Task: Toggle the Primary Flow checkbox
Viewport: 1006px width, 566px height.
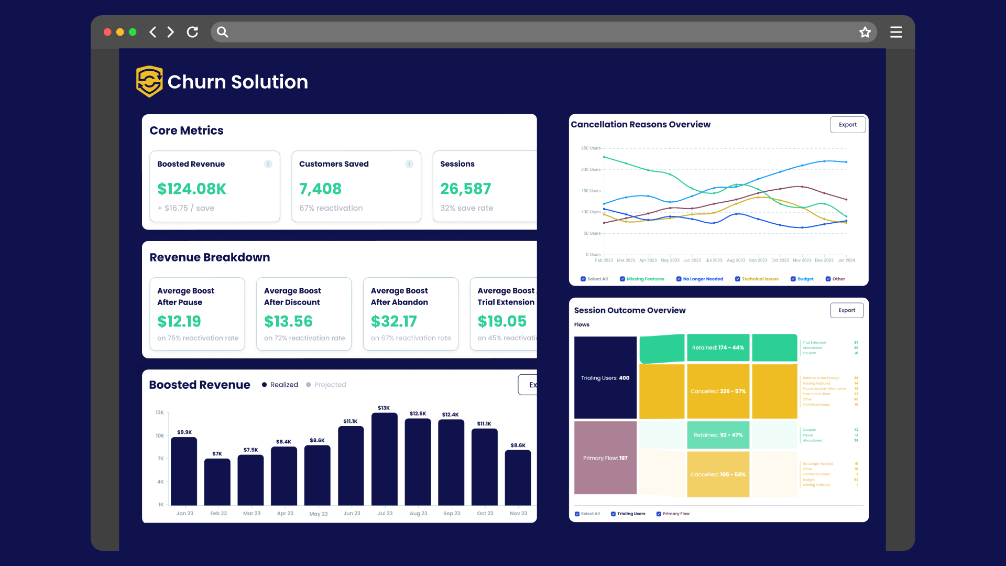Action: click(x=659, y=514)
